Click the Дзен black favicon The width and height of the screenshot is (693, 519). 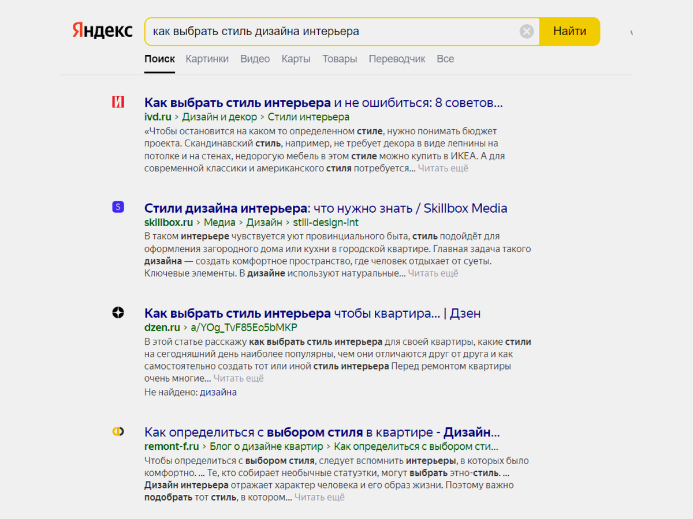click(118, 313)
